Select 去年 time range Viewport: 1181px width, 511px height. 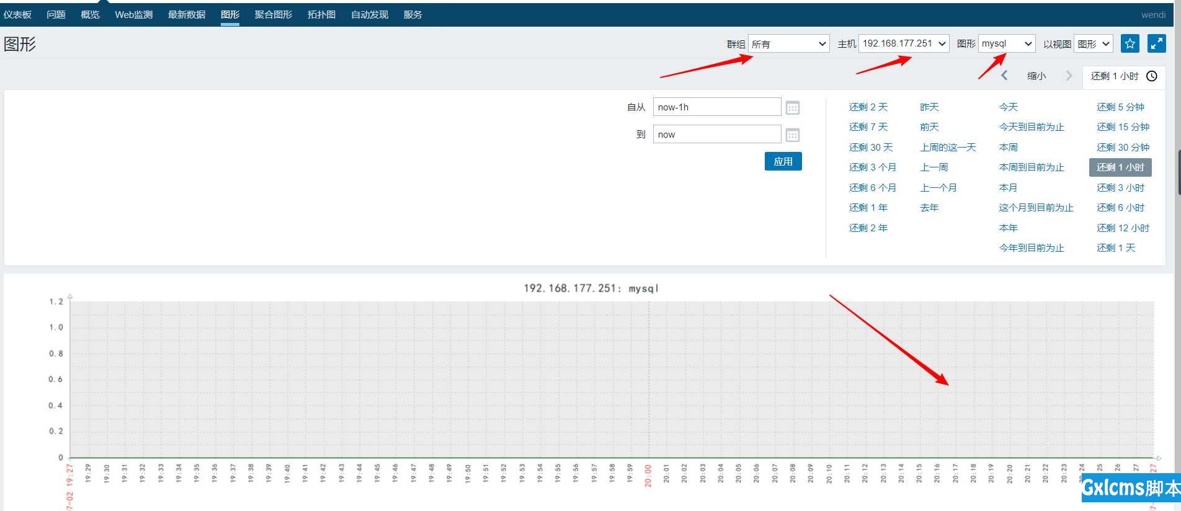[x=929, y=207]
